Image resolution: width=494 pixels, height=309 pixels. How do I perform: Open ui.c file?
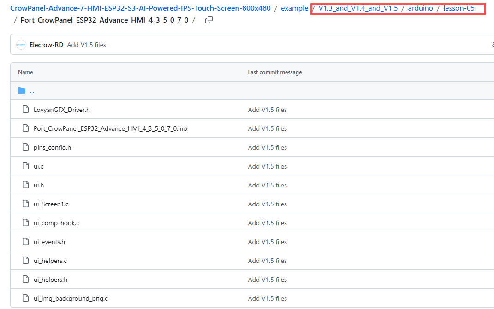38,166
